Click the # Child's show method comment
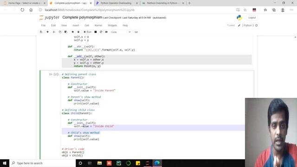Image resolution: width=297 pixels, height=167 pixels. click(x=84, y=133)
